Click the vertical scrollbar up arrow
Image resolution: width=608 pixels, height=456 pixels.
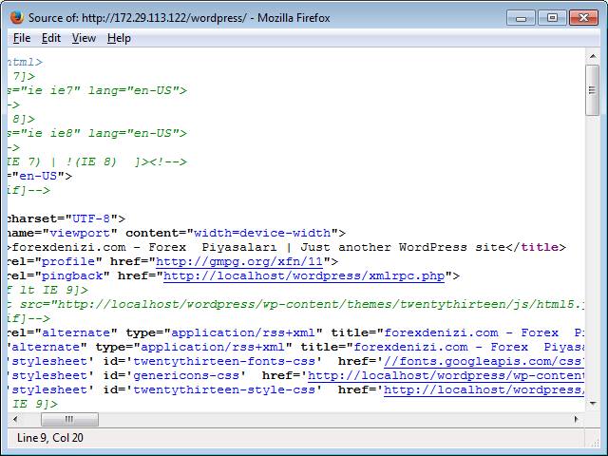click(x=593, y=57)
